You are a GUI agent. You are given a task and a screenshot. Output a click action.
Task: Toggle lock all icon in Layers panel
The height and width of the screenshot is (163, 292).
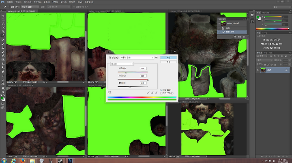coord(275,64)
